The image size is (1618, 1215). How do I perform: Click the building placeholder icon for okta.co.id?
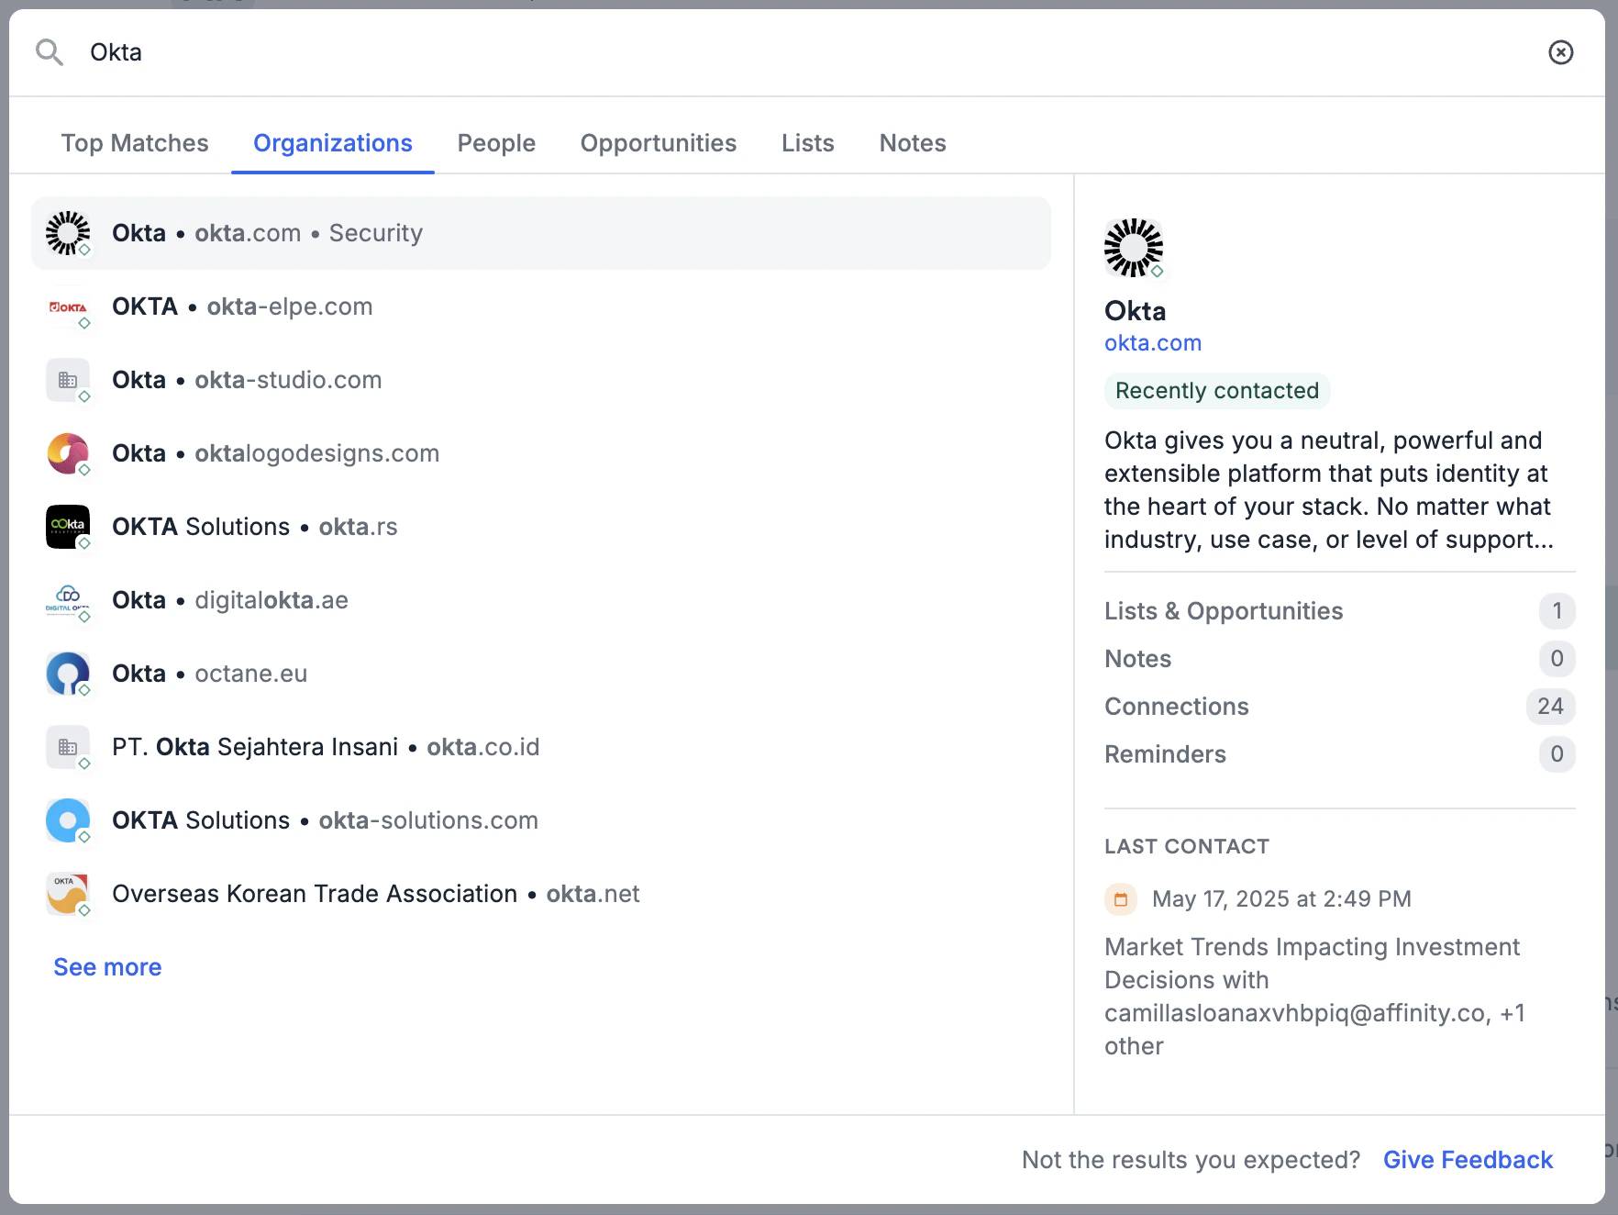[68, 747]
